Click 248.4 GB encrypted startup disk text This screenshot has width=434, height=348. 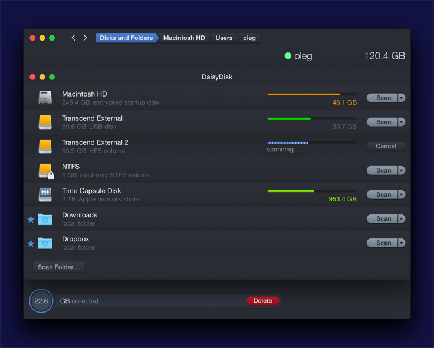(110, 102)
